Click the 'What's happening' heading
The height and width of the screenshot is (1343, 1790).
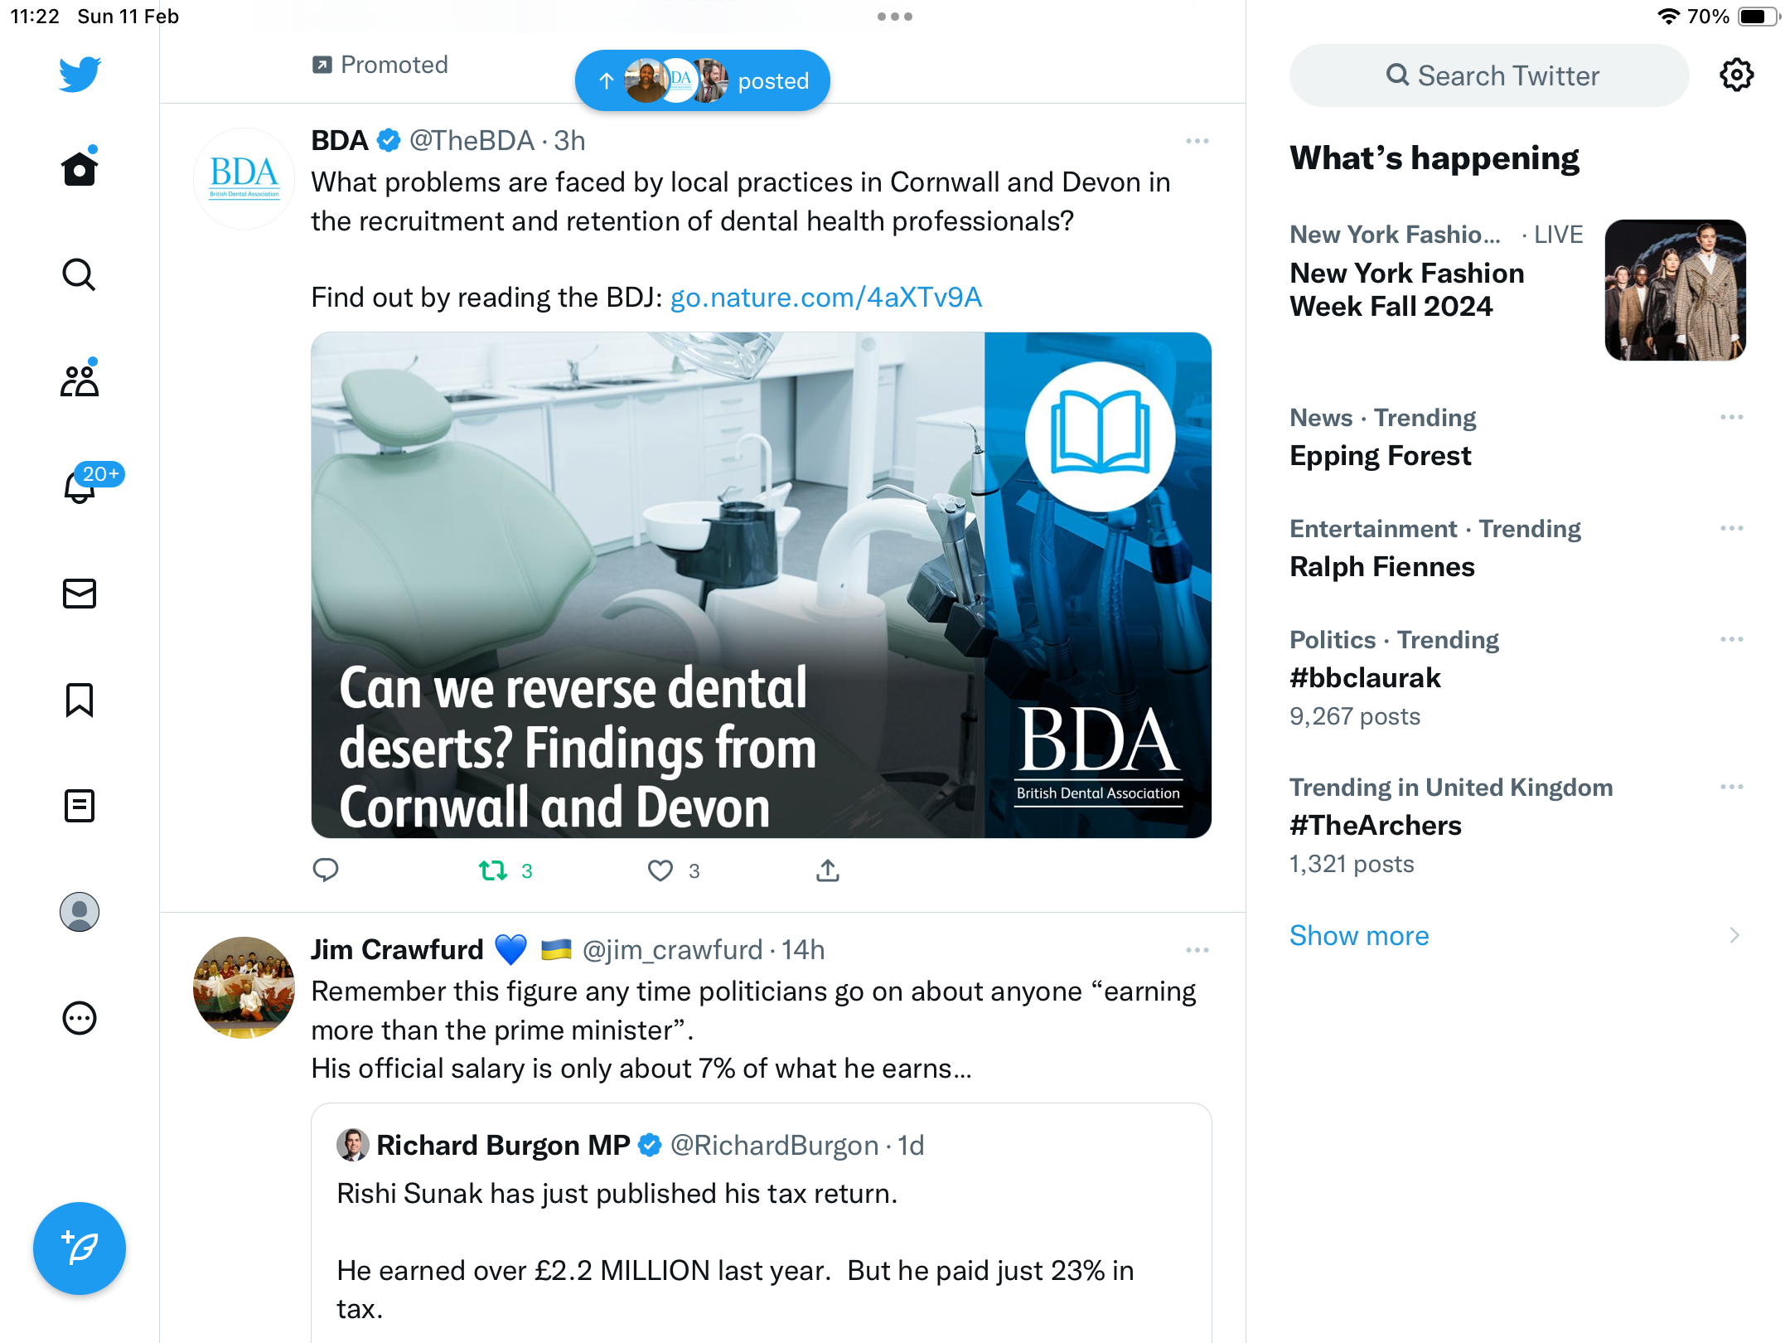1434,158
